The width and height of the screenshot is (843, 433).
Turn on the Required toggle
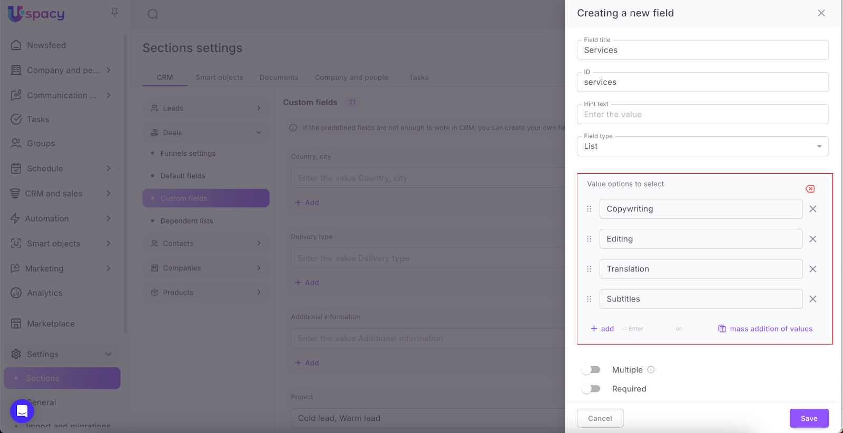tap(591, 389)
